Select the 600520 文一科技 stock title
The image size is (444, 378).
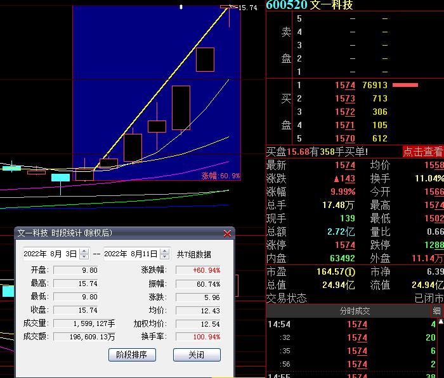pos(309,5)
